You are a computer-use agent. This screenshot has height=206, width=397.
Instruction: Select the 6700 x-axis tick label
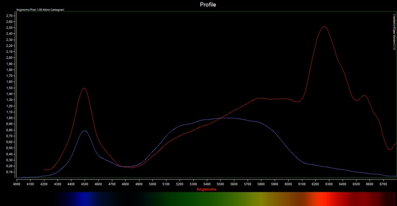coord(383,184)
